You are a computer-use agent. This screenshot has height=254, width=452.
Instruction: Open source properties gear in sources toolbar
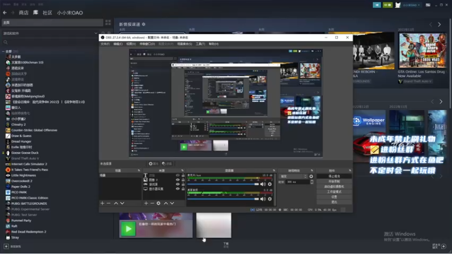click(x=159, y=203)
